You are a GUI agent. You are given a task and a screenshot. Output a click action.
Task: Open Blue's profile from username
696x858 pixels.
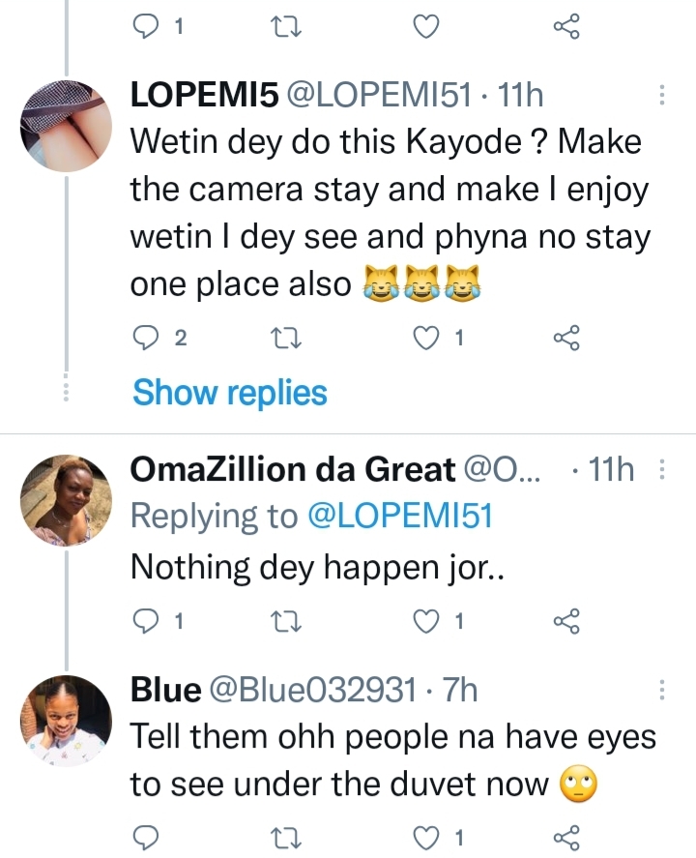[x=166, y=691]
